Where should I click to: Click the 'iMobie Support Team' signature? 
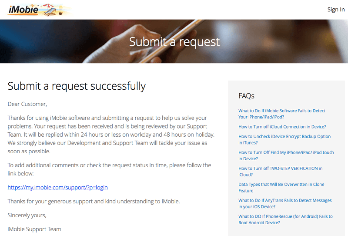click(x=34, y=229)
